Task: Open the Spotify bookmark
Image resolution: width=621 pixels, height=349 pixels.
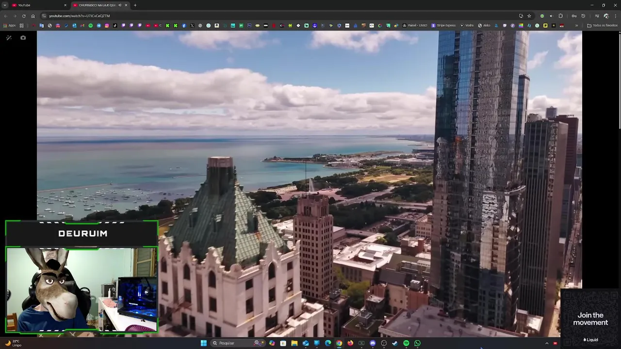Action: click(91, 25)
